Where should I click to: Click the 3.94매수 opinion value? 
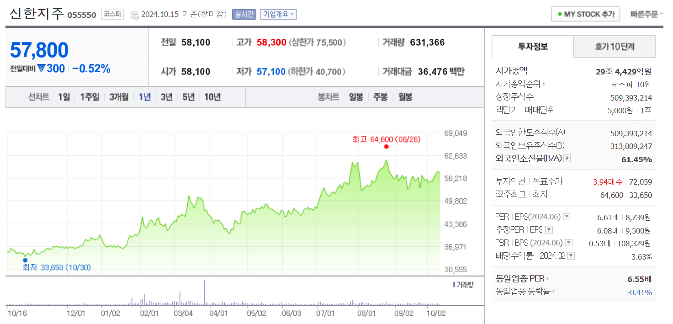click(x=608, y=181)
